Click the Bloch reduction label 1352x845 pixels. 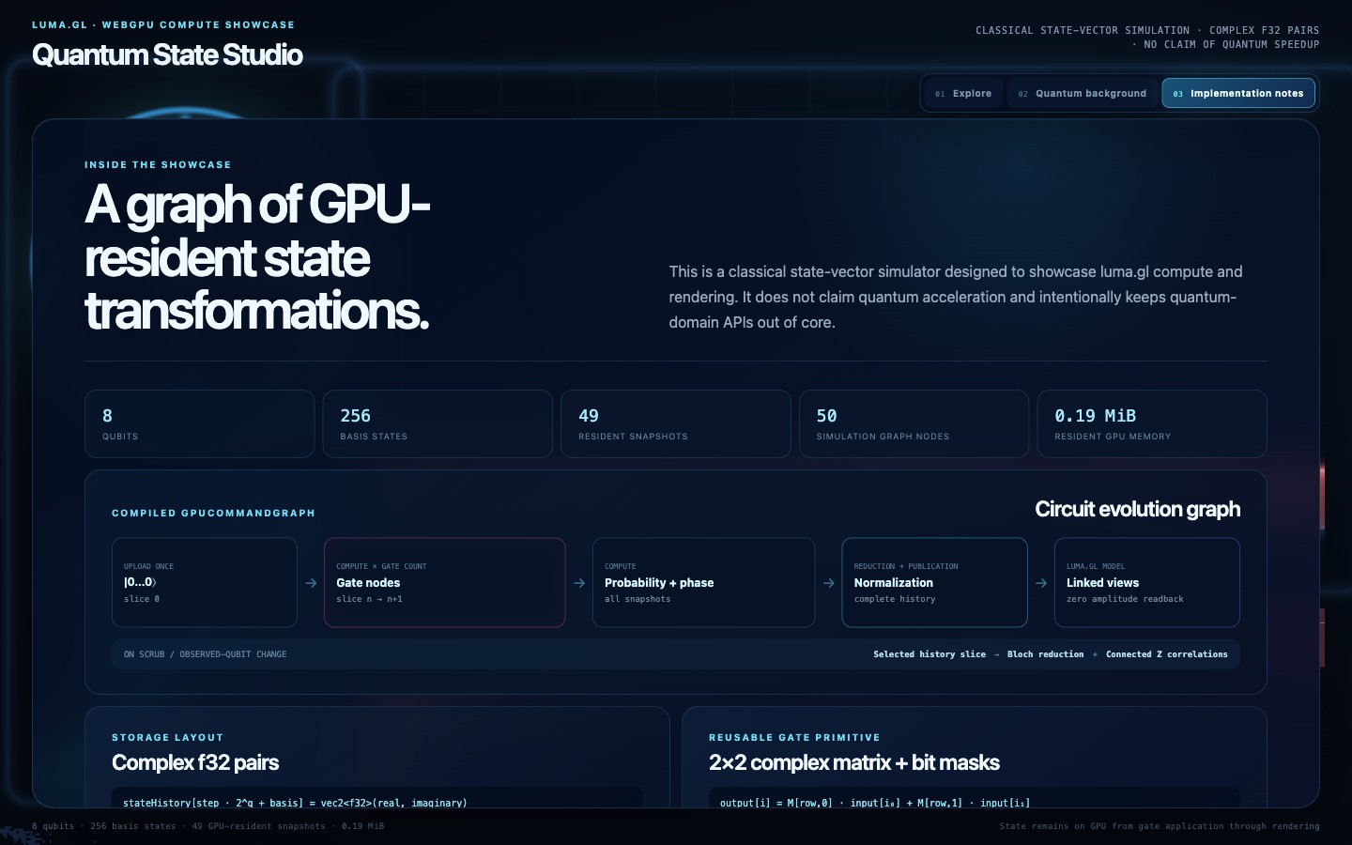tap(1045, 654)
